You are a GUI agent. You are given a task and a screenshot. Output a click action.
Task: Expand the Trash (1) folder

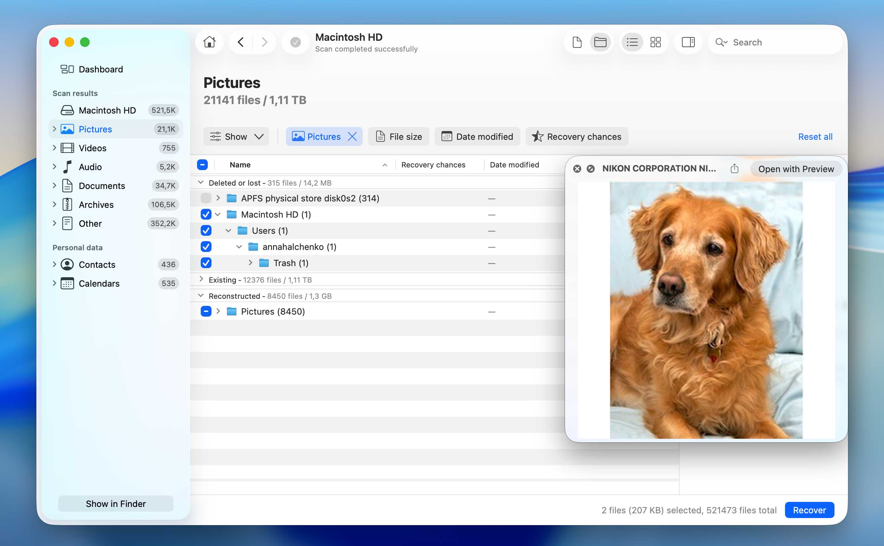251,263
